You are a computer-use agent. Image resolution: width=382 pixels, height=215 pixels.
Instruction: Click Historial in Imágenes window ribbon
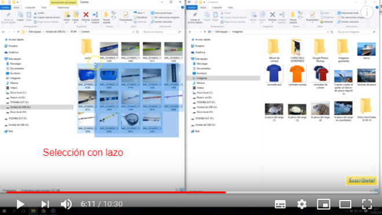point(326,21)
